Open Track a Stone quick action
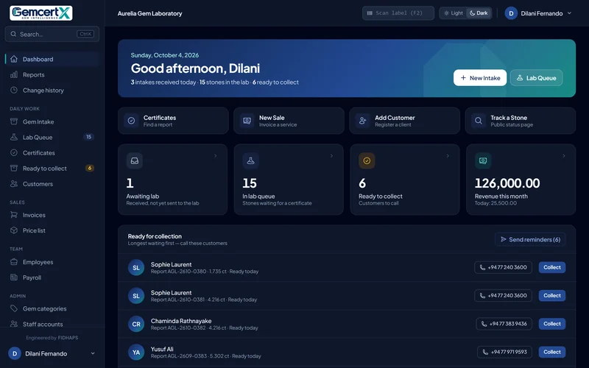The height and width of the screenshot is (368, 589). click(x=521, y=121)
